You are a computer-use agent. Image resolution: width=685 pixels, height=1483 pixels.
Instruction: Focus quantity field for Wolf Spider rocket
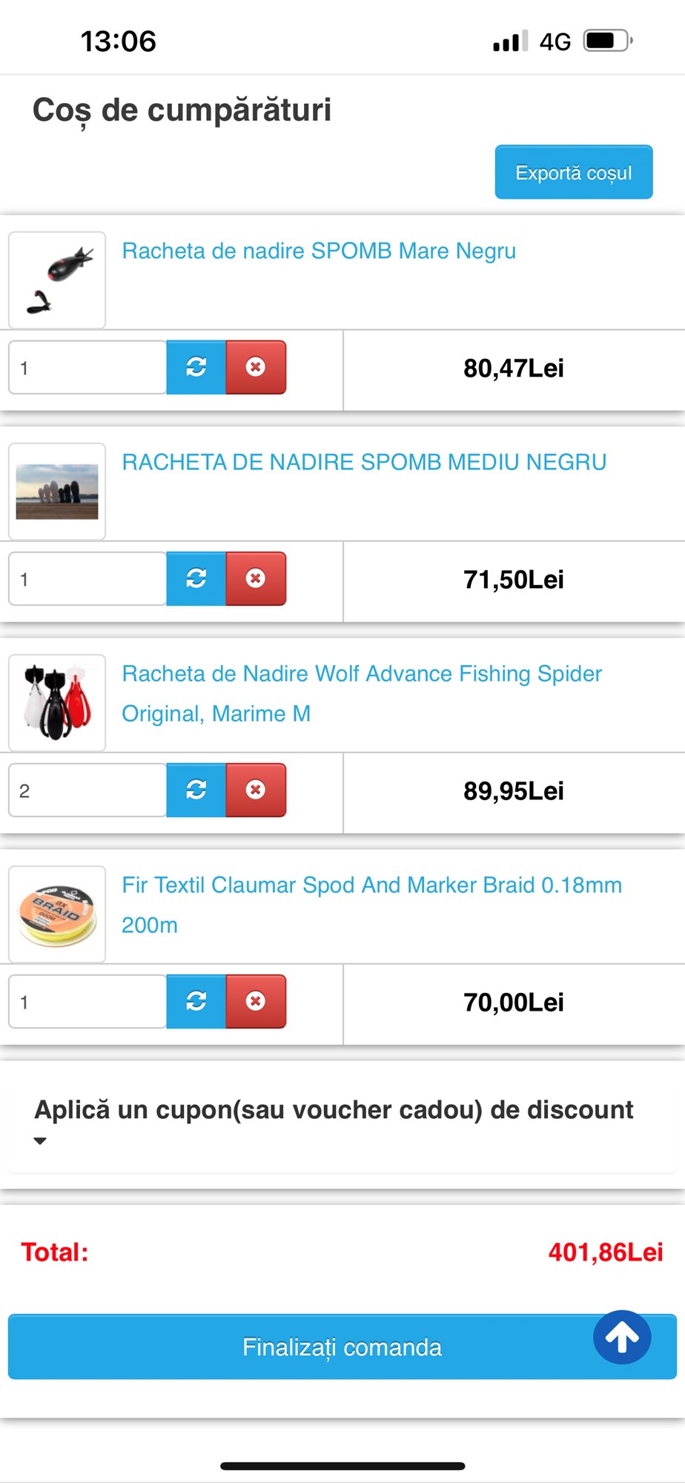pyautogui.click(x=87, y=790)
